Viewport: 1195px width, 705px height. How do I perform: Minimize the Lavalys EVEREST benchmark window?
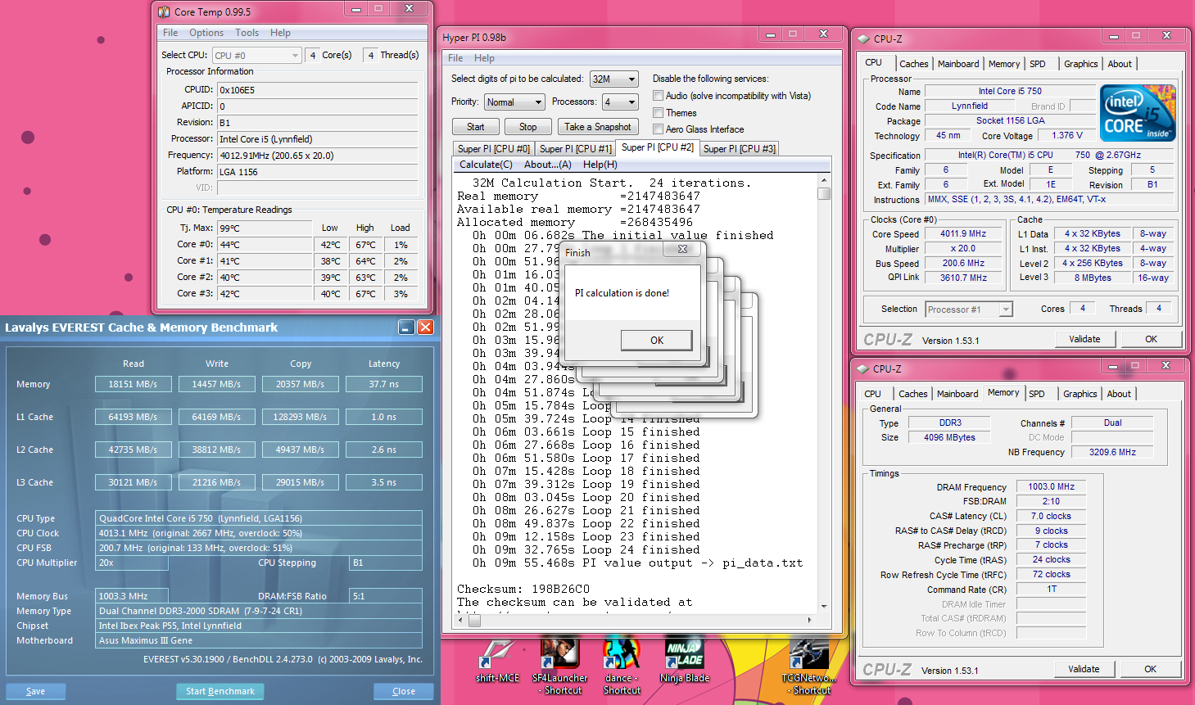coord(406,327)
